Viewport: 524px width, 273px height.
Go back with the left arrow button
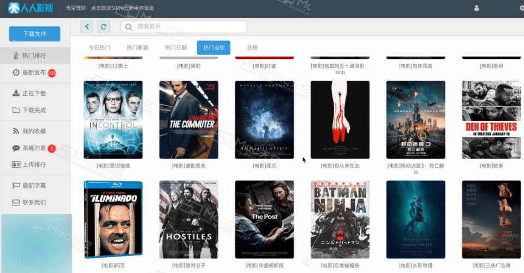(x=87, y=27)
